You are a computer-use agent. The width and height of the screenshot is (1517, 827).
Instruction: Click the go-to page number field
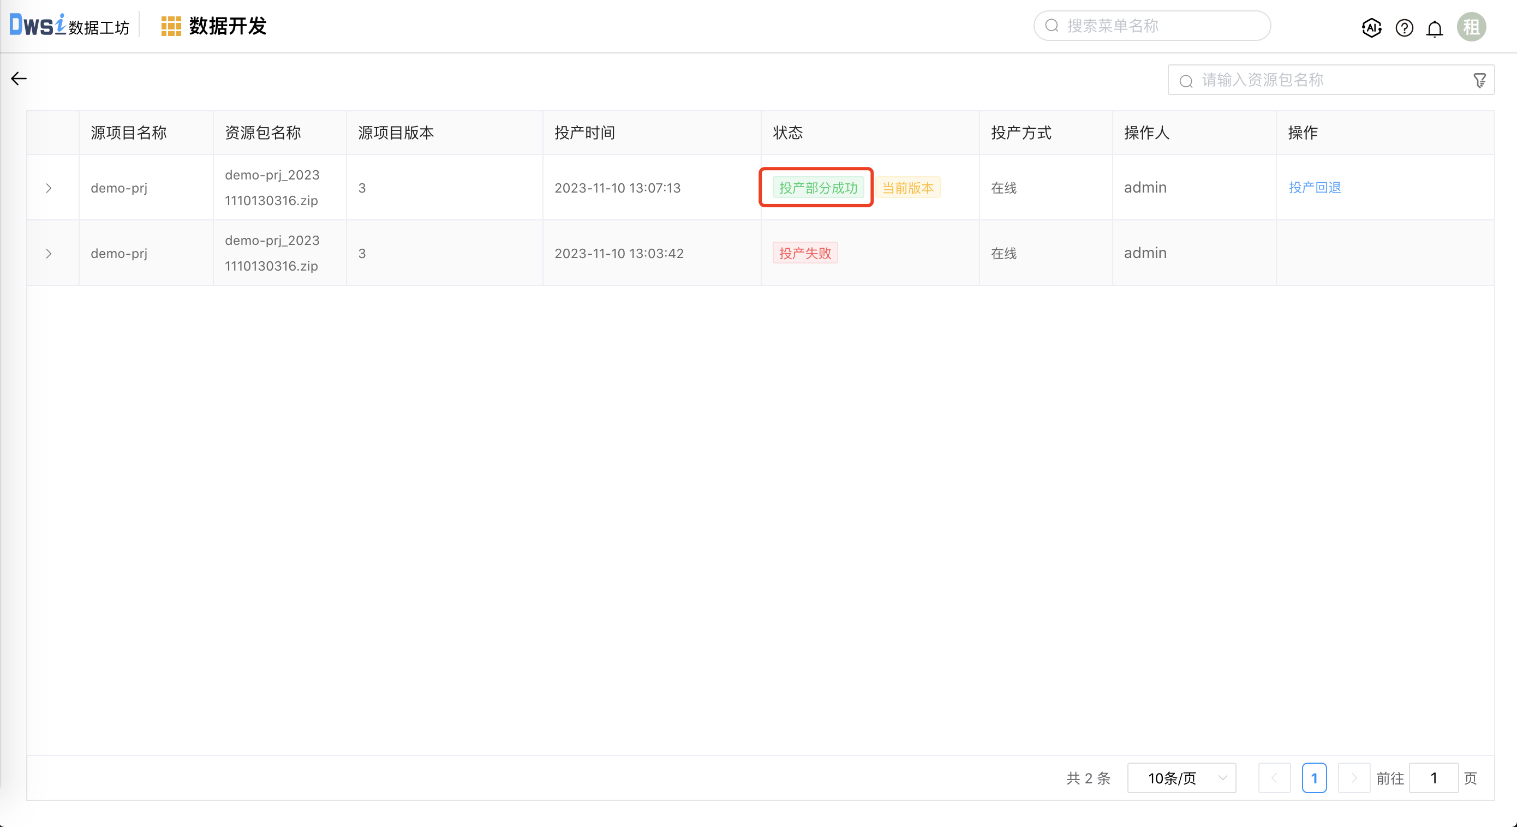[x=1434, y=778]
